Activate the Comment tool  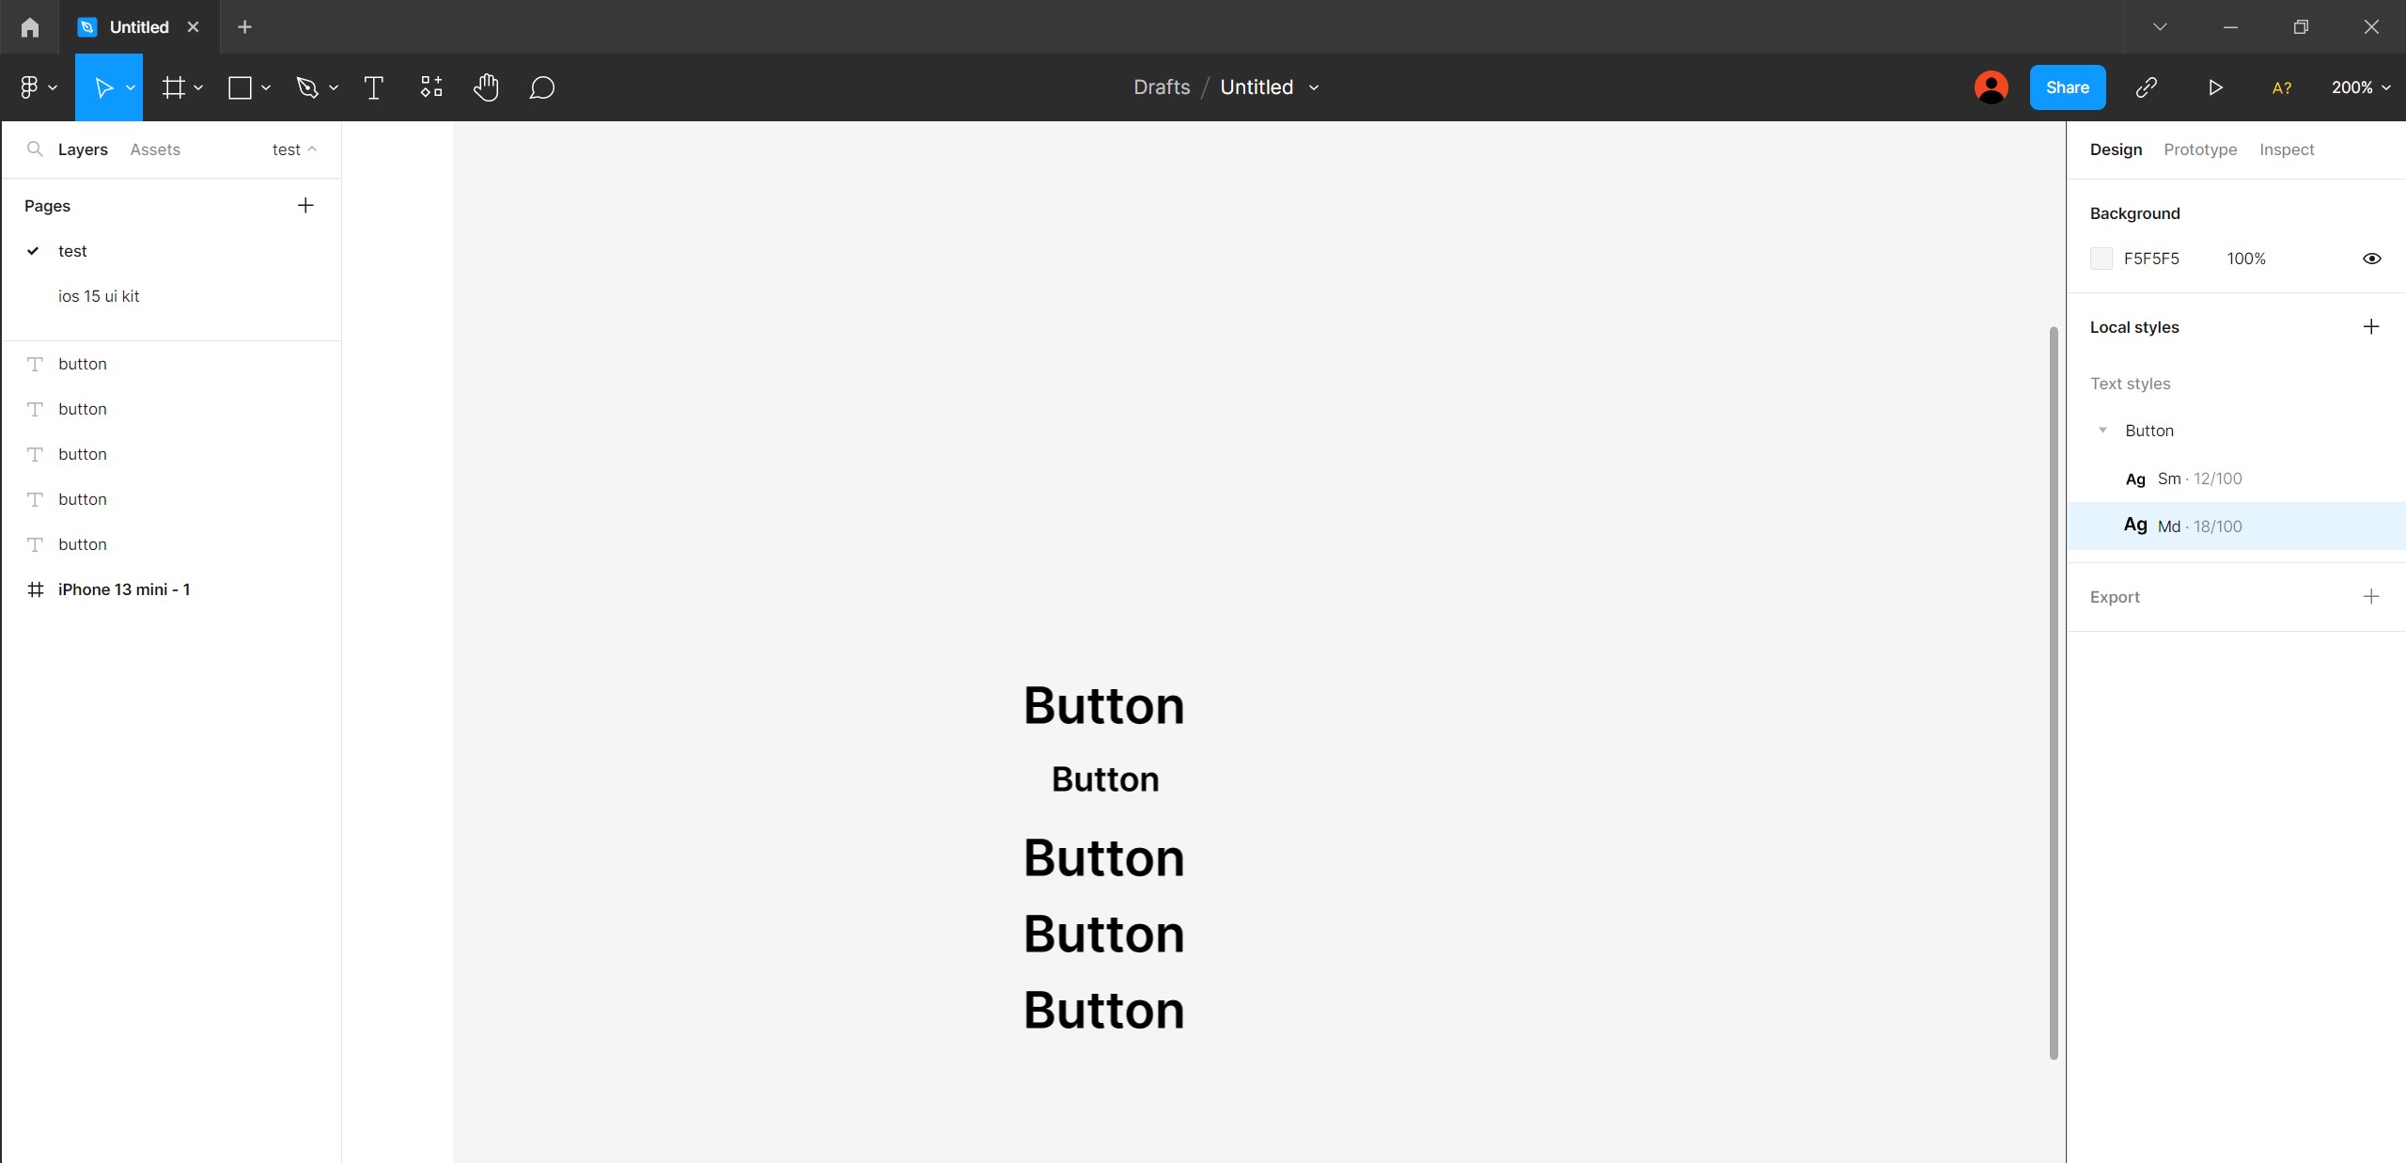coord(542,87)
